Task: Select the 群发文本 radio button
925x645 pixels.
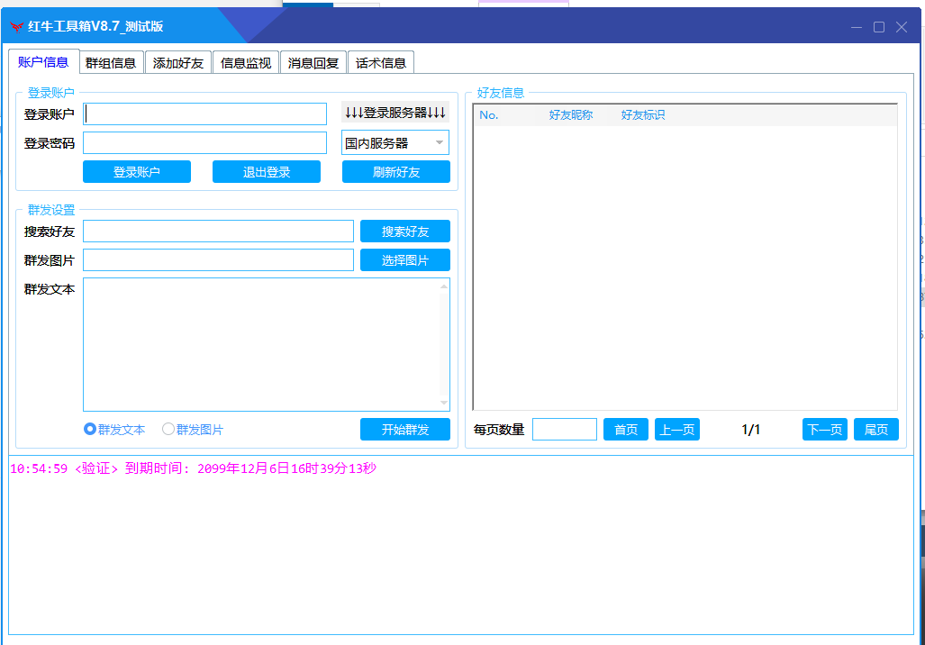Action: click(90, 430)
